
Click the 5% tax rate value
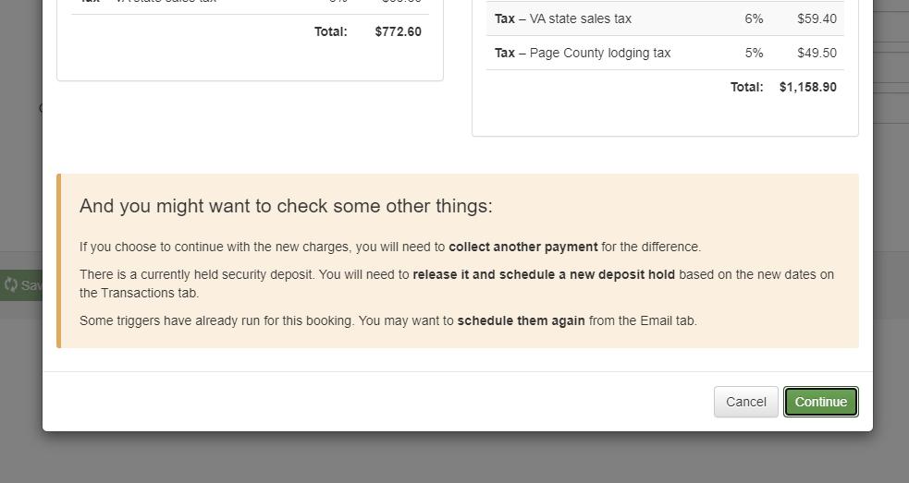pos(754,53)
